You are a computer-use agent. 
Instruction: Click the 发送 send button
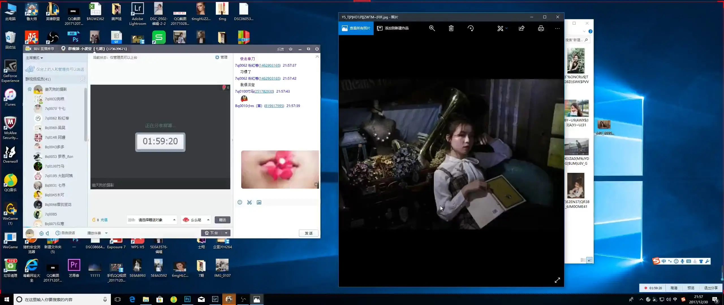309,233
